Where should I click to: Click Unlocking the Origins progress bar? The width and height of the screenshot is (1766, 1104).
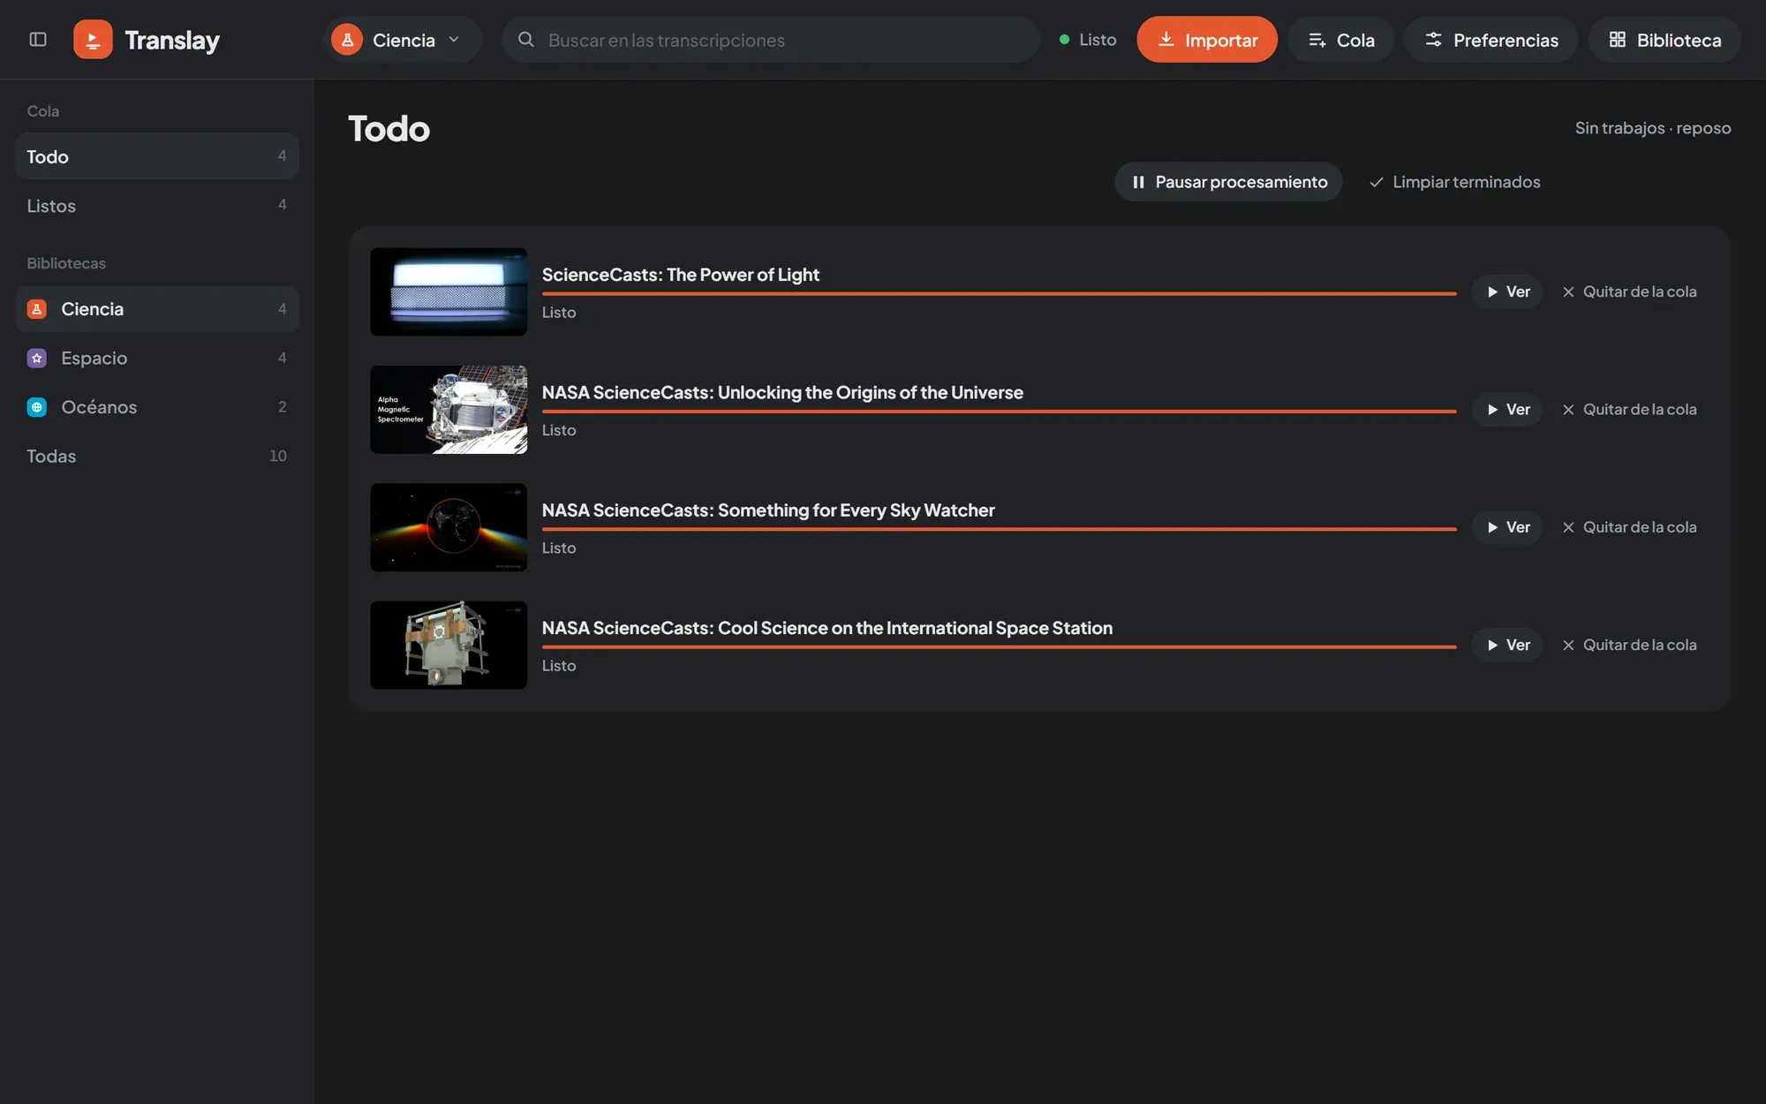point(999,412)
